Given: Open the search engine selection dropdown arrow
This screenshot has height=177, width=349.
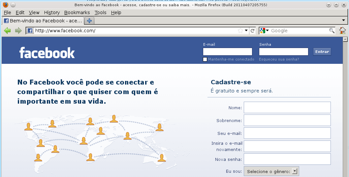Looking at the screenshot, I should point(267,30).
